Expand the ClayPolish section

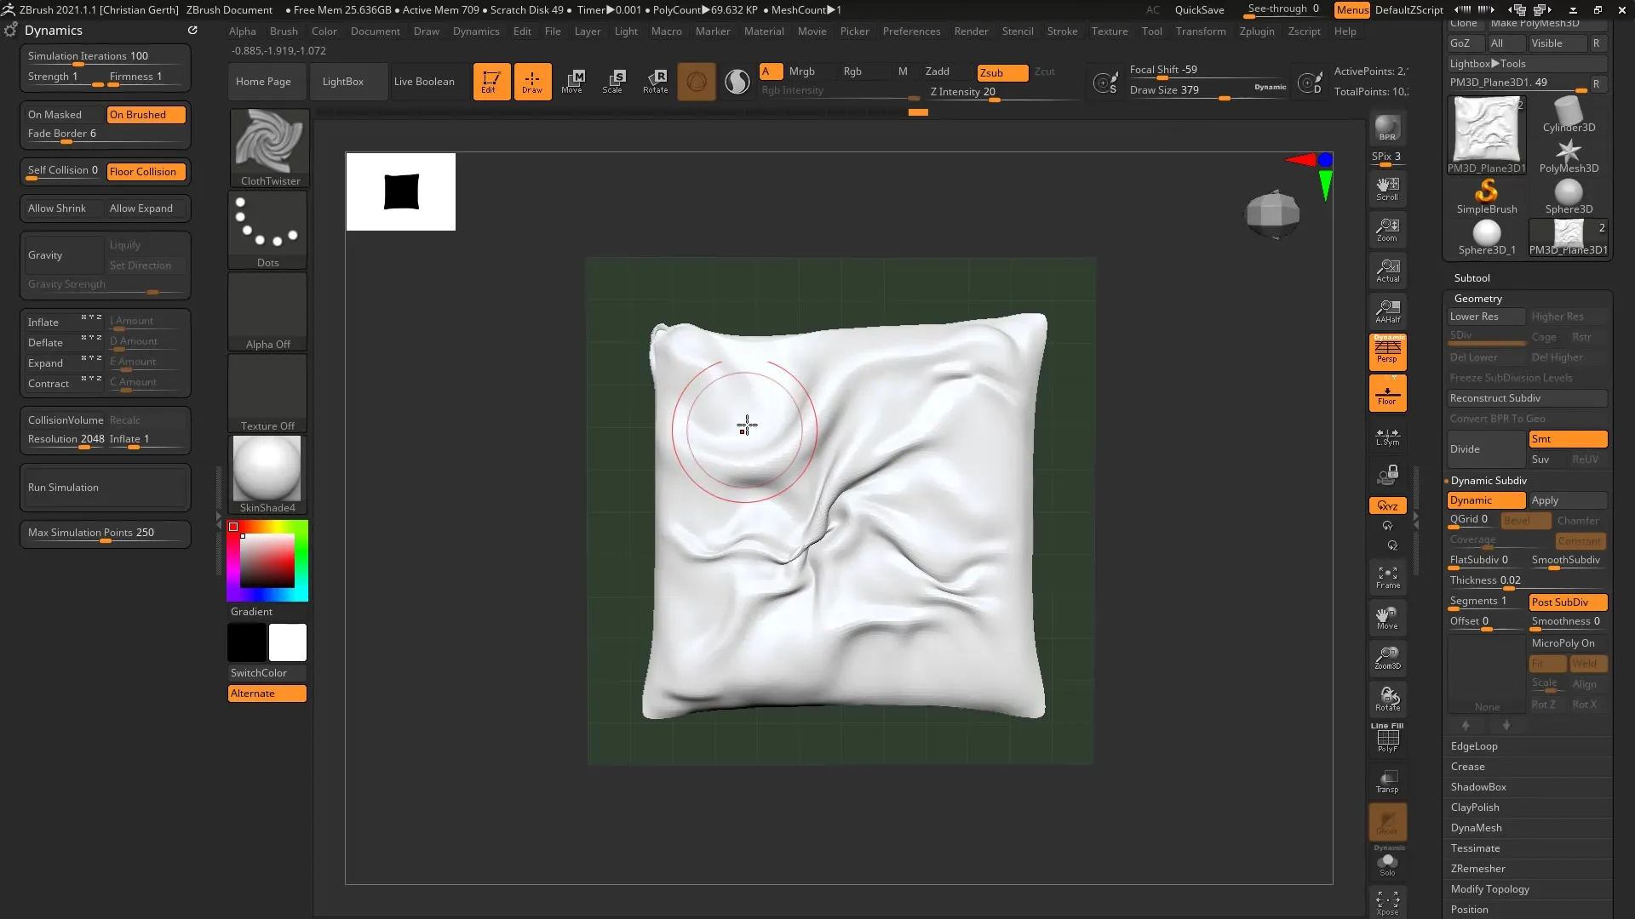pos(1475,808)
